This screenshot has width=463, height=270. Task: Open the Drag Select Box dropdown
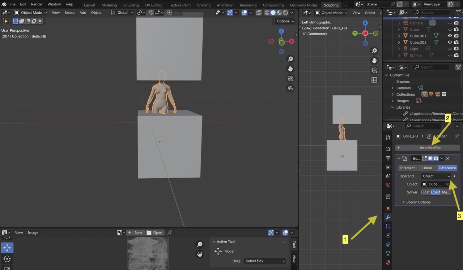click(265, 261)
